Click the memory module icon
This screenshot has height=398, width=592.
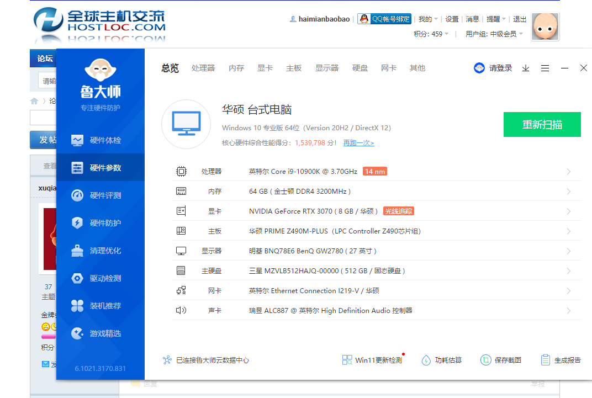pyautogui.click(x=181, y=191)
